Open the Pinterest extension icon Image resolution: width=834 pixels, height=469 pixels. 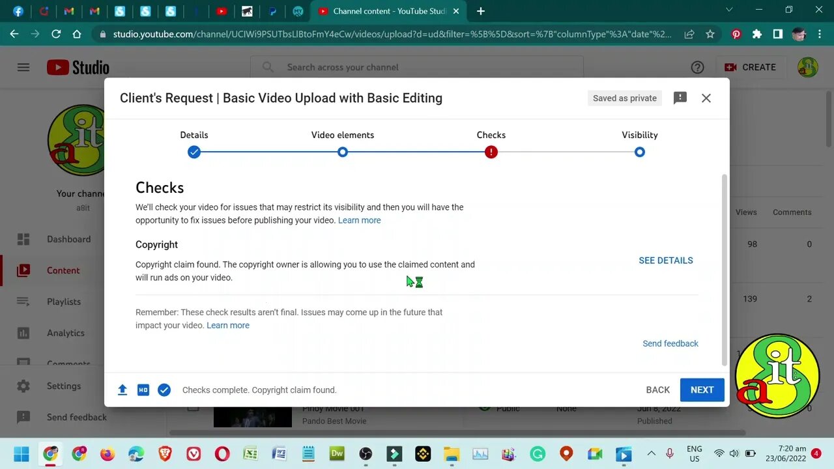pyautogui.click(x=736, y=34)
